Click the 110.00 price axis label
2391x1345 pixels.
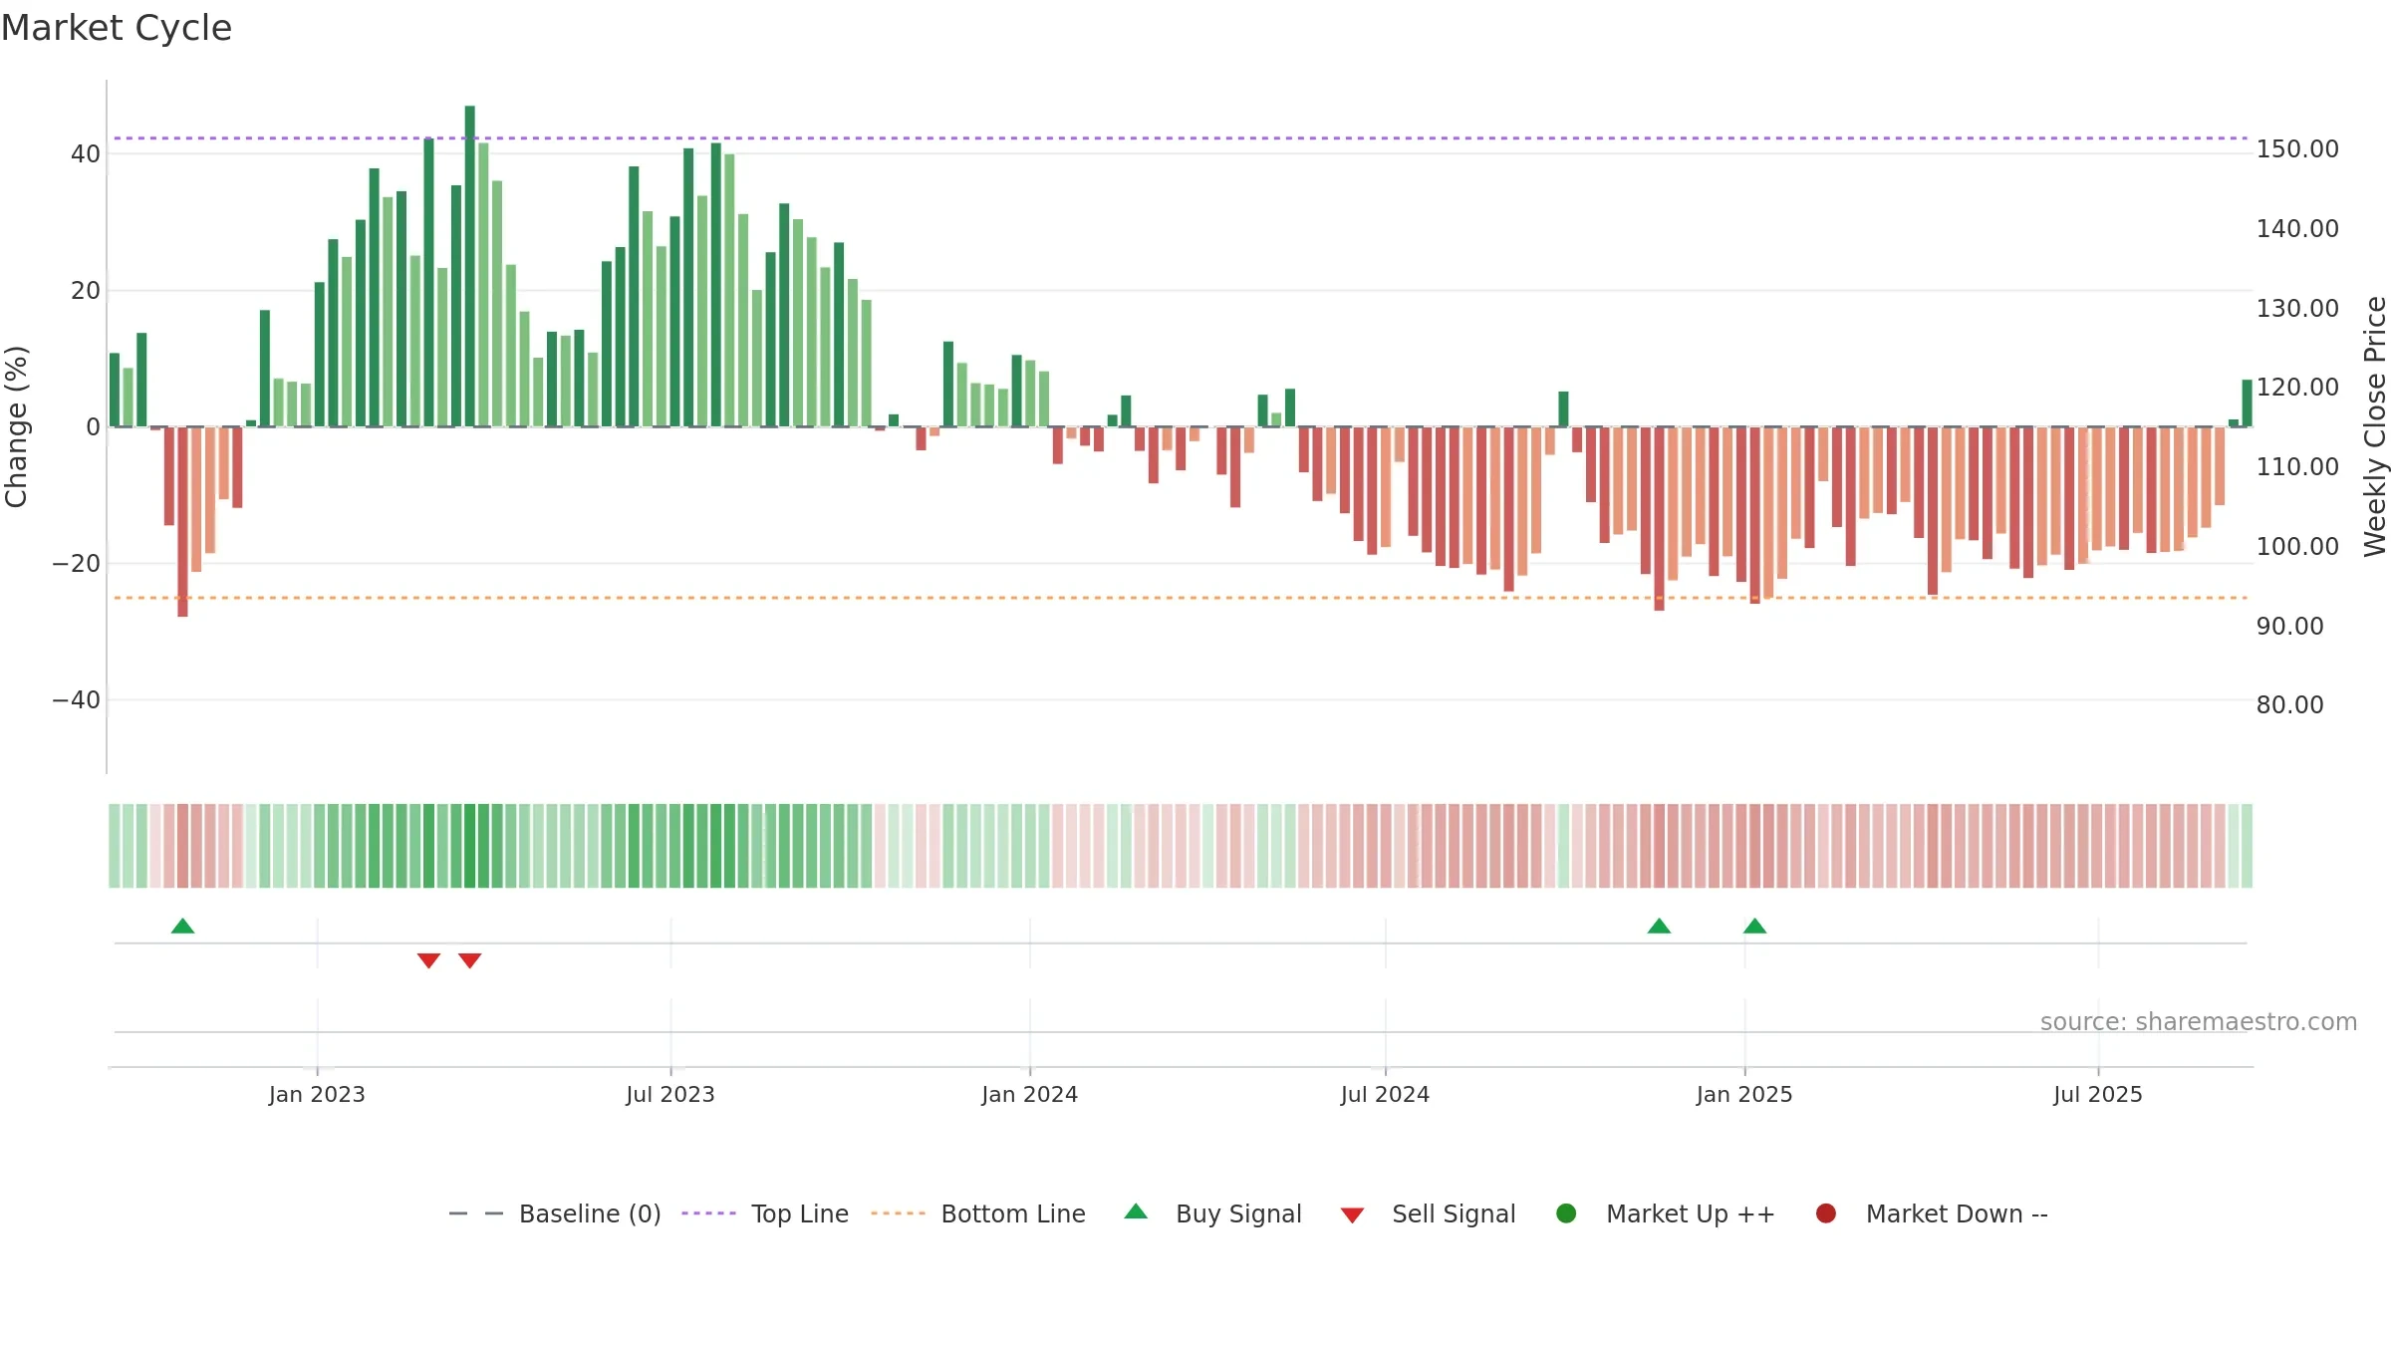2297,467
